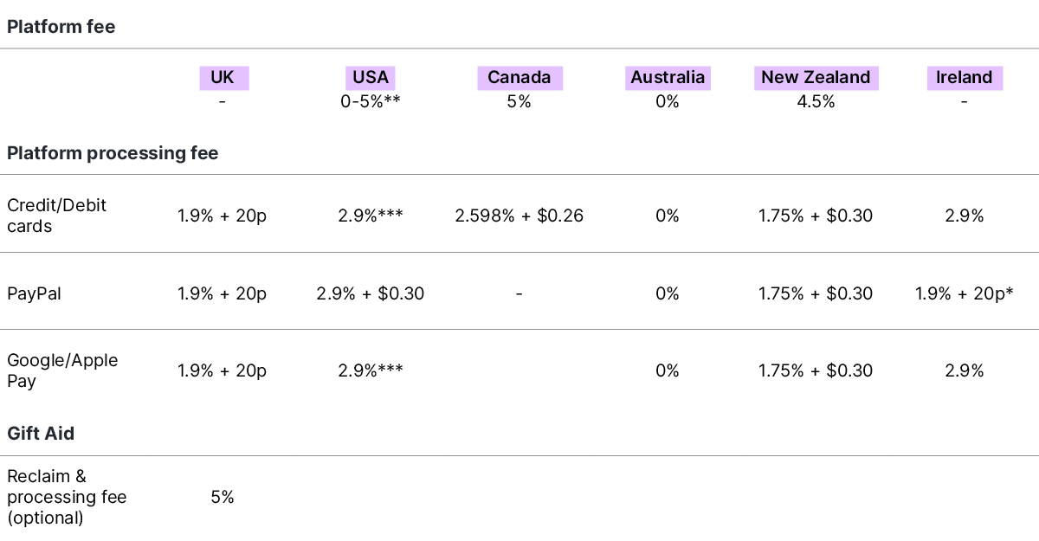Select the Ireland column header
This screenshot has height=541, width=1039.
click(964, 77)
